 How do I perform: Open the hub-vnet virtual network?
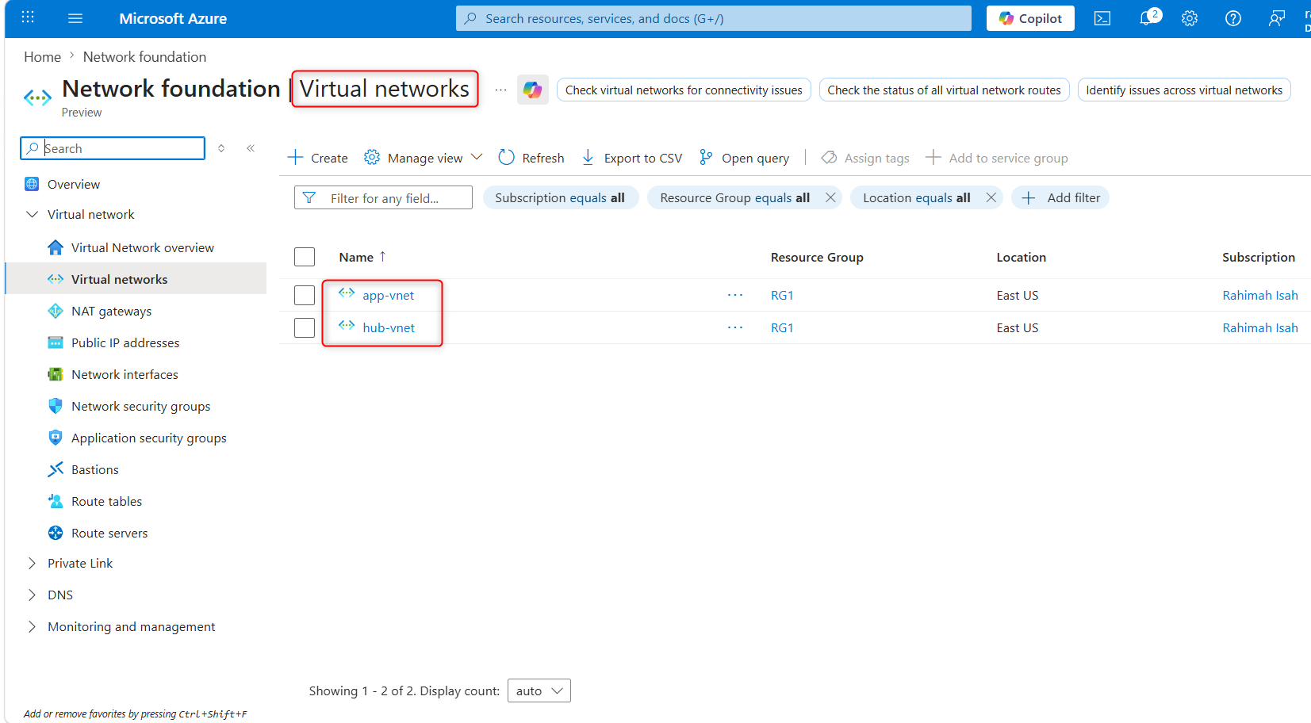pyautogui.click(x=389, y=327)
